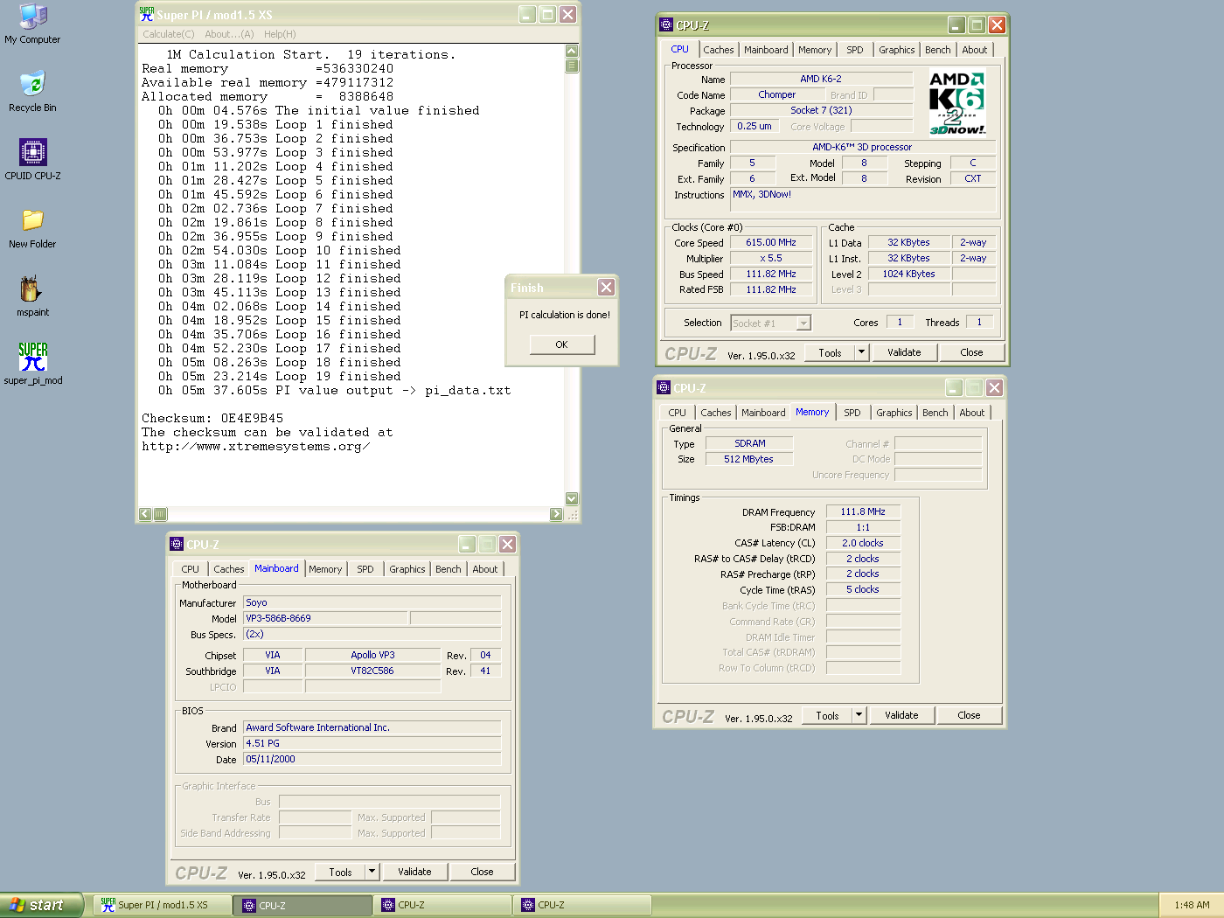Click the VT82C586 southbridge field
This screenshot has height=918, width=1224.
click(x=372, y=671)
